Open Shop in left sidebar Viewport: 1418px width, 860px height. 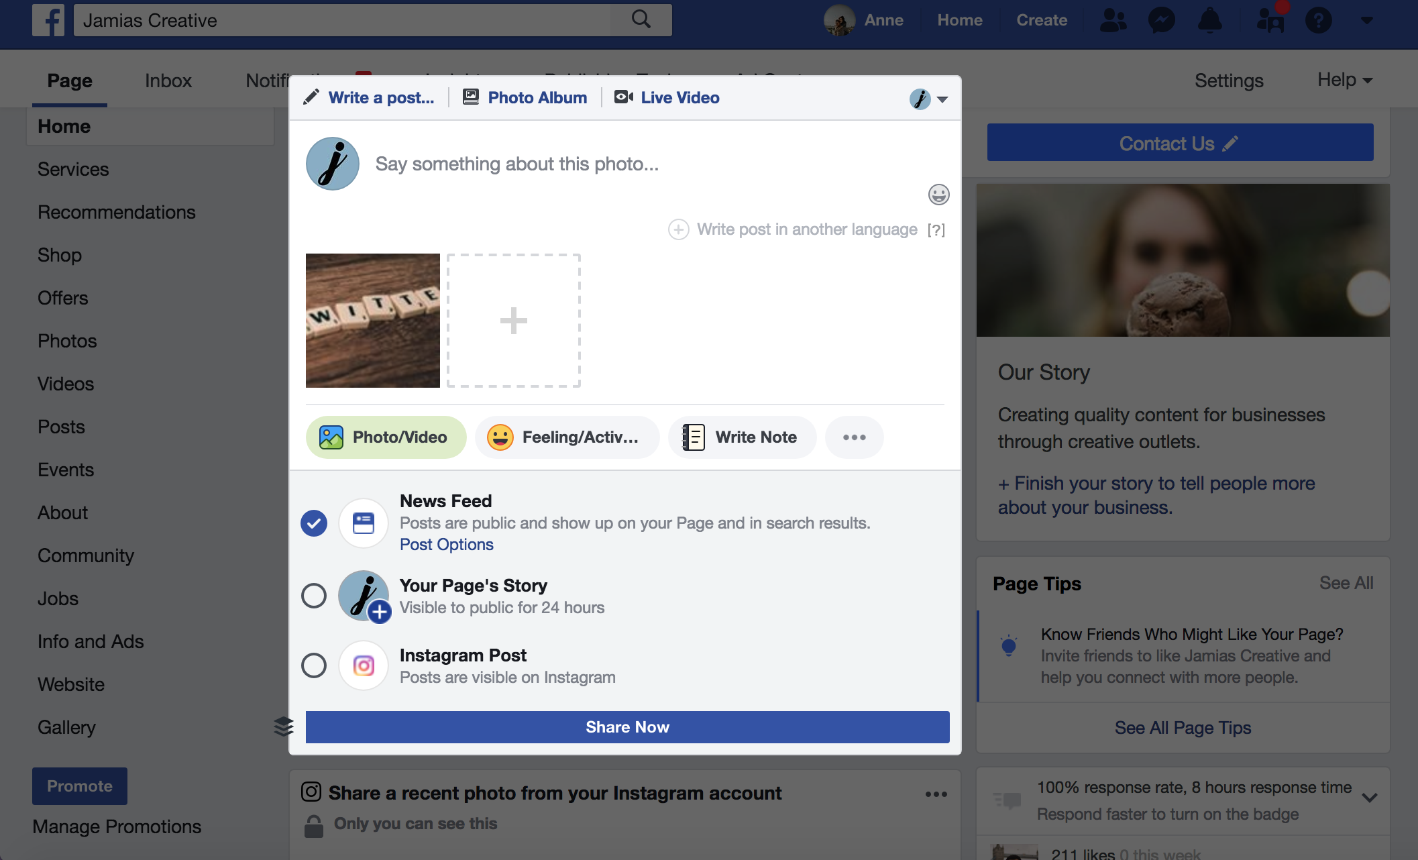tap(60, 255)
